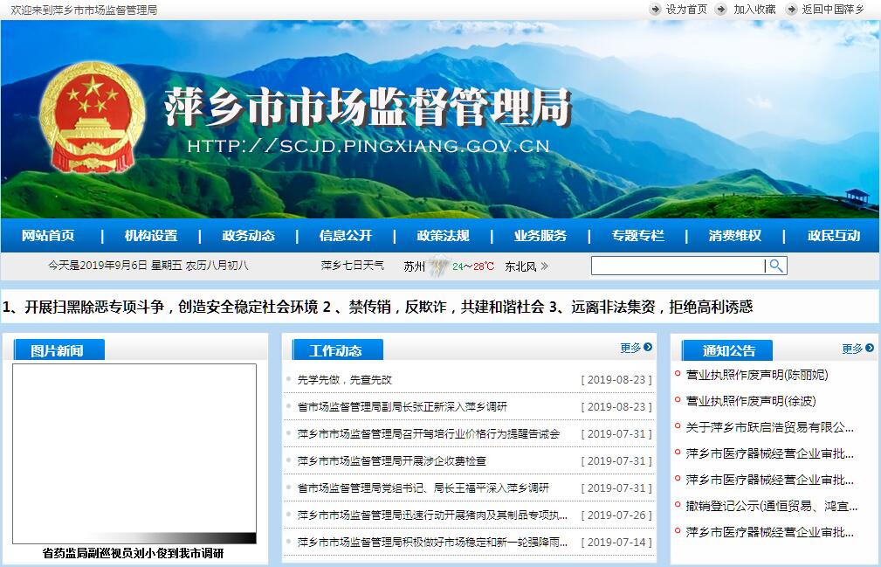Screen dimensions: 881x567
Task: Click the 加入收藏 link
Action: click(754, 10)
